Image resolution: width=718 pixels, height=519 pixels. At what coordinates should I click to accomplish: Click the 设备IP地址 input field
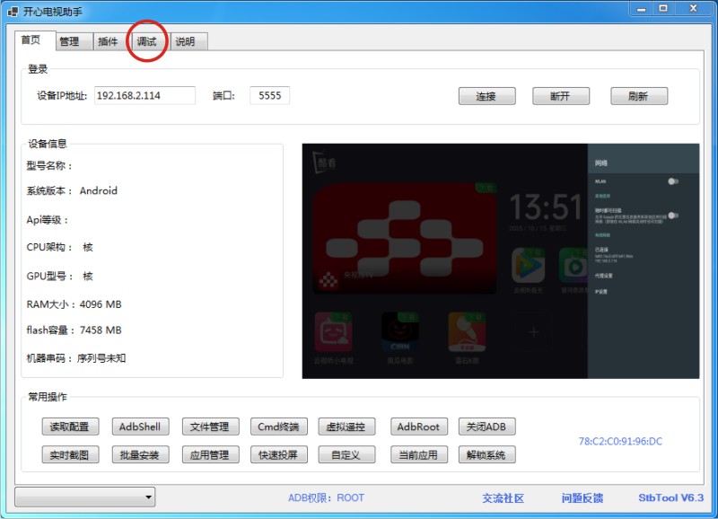click(144, 96)
